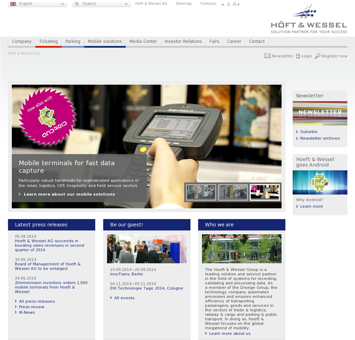Click the Höft & Wessel AG top link
Viewport: 355px width, 340px height.
151,3
